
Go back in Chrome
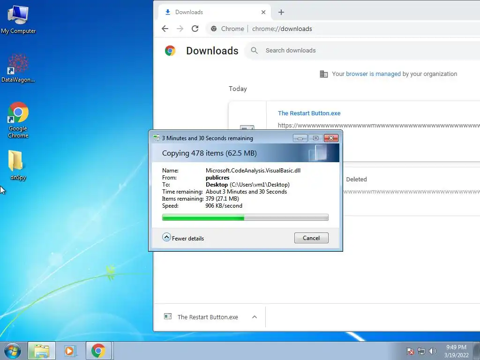pos(165,29)
